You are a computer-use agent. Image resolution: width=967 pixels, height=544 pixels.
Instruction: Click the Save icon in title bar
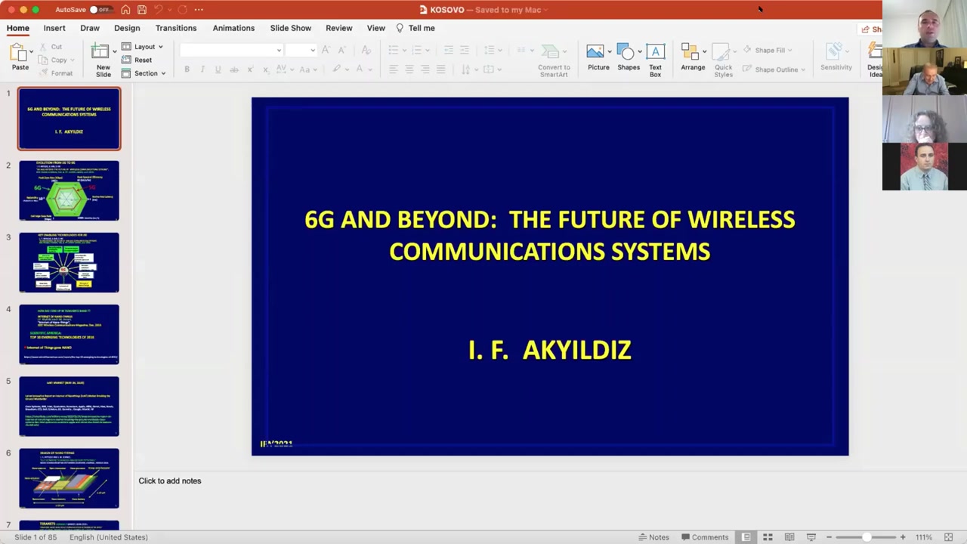141,10
